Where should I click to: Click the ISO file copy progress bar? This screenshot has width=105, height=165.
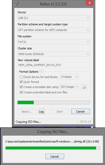53,148
